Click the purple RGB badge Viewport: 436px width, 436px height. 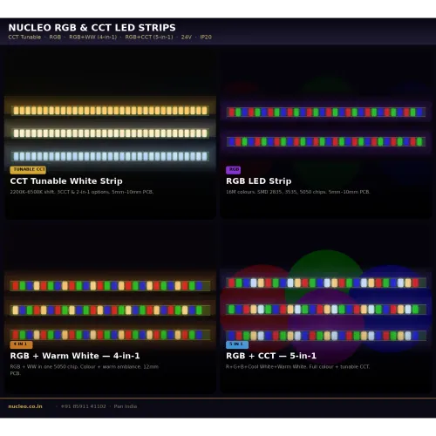point(234,170)
